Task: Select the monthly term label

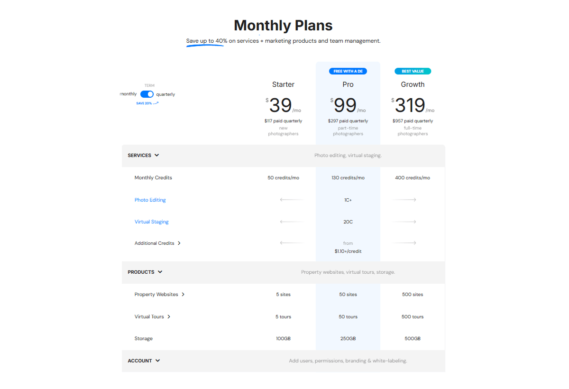Action: click(128, 94)
